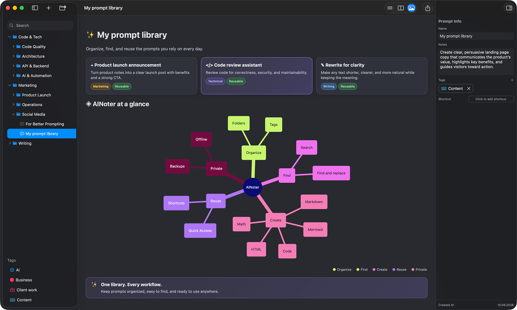The image size is (517, 310).
Task: Click the Organize legend color dot
Action: tap(334, 270)
